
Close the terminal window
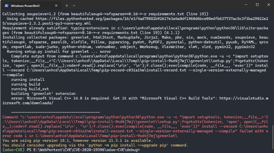[268, 5]
